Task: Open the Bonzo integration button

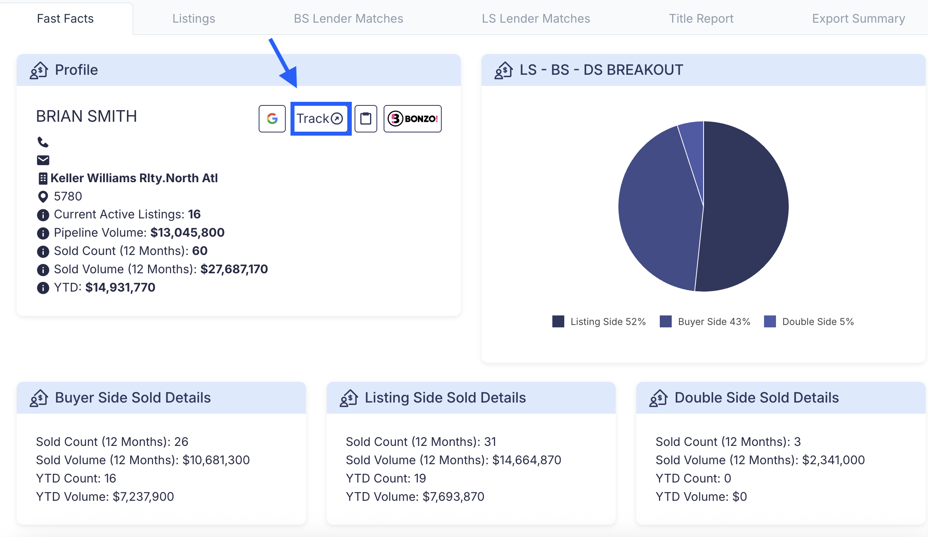Action: [x=413, y=119]
